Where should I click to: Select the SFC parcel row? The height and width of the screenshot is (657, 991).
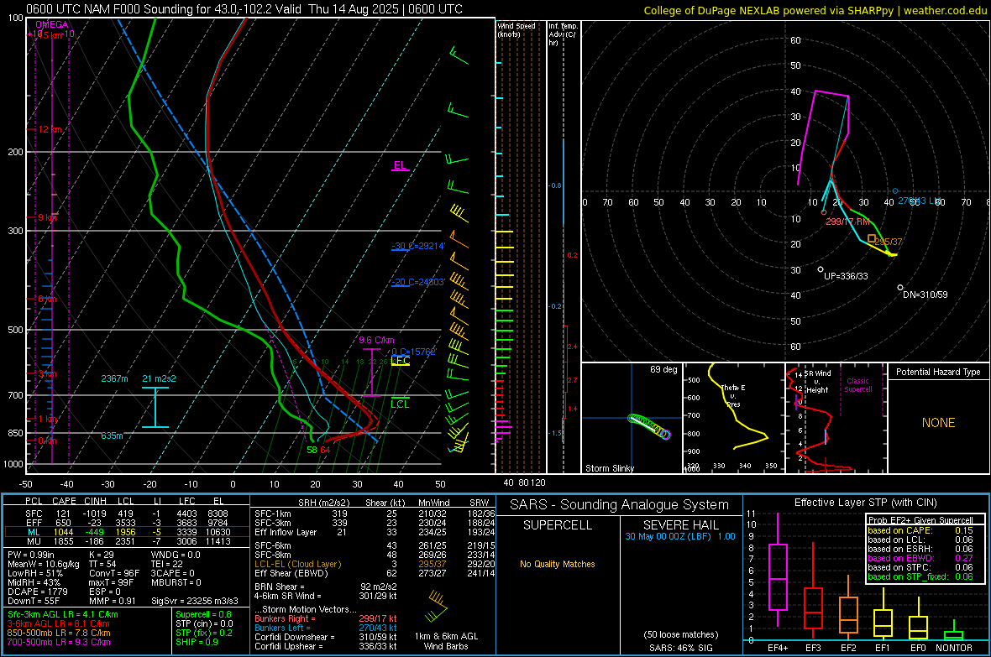tap(127, 514)
